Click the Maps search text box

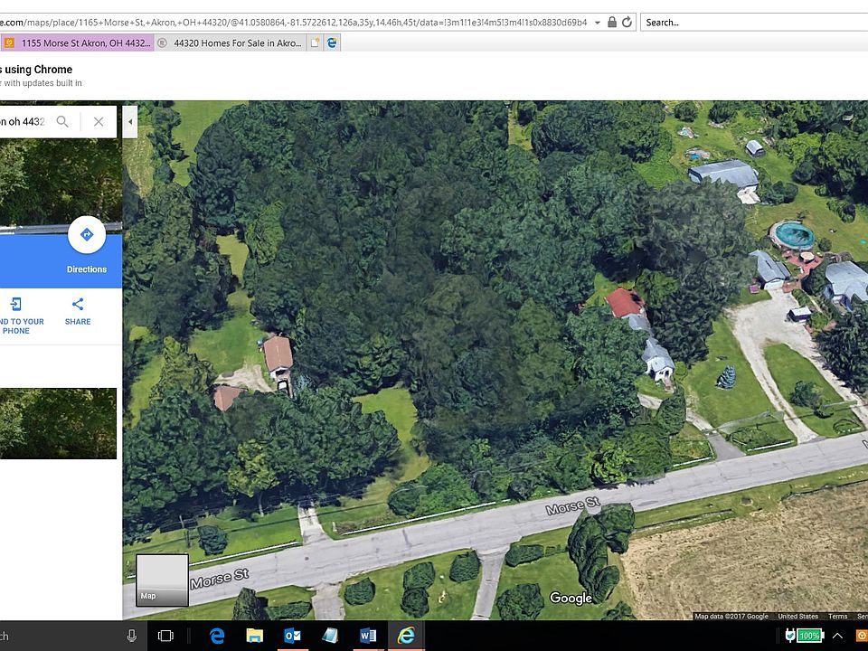24,121
